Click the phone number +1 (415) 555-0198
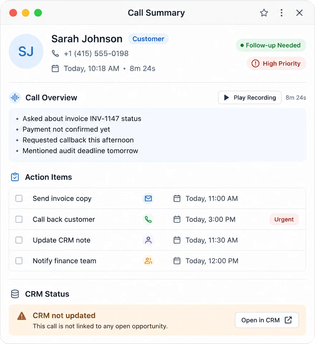Screen dimensions: 315x344 point(96,53)
